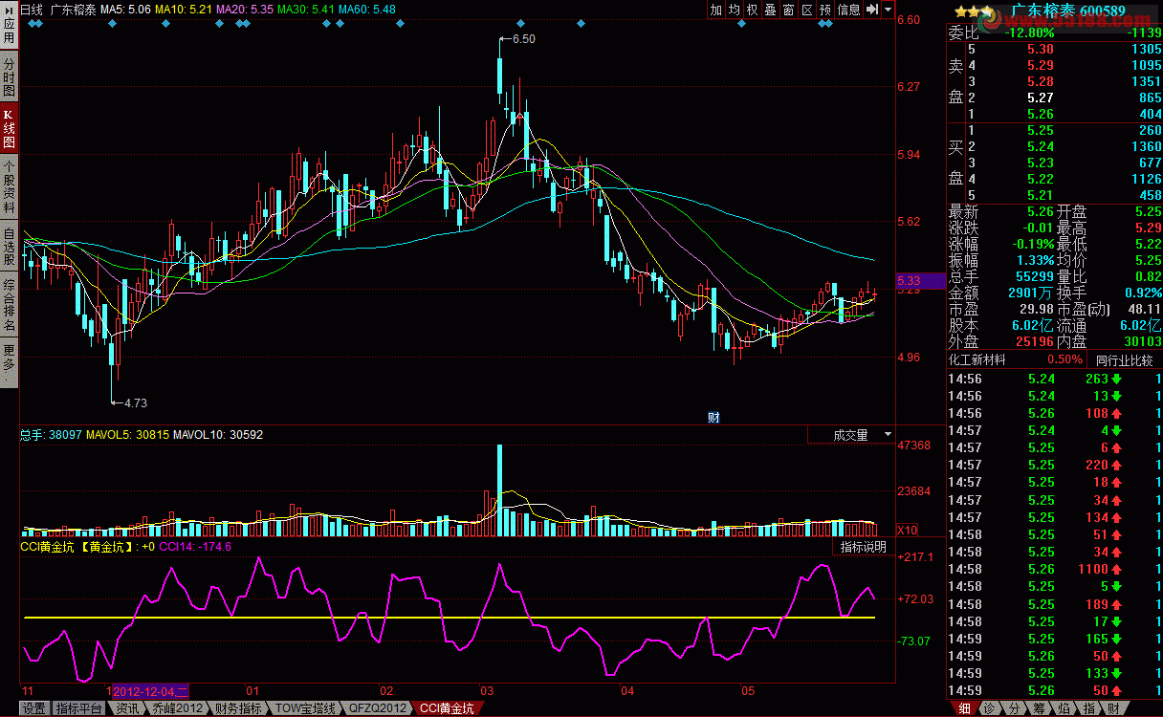Click the 6.50 high price label
Viewport: 1163px width, 717px height.
[524, 39]
